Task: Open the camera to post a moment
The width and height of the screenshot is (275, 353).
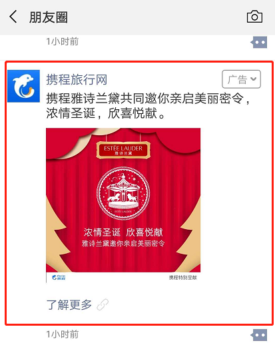Action: click(254, 17)
